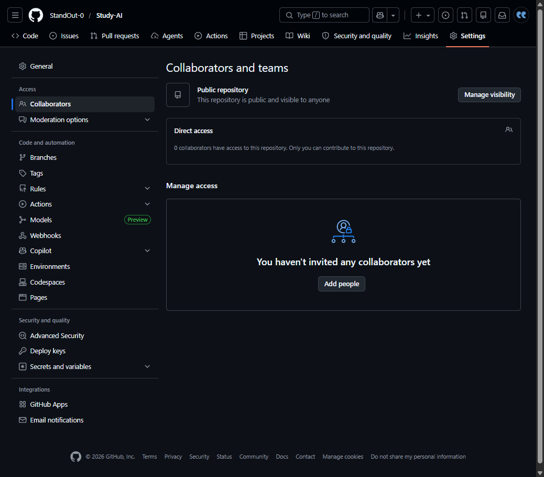544x477 pixels.
Task: Open Copilot chat icon in header
Action: pos(380,15)
